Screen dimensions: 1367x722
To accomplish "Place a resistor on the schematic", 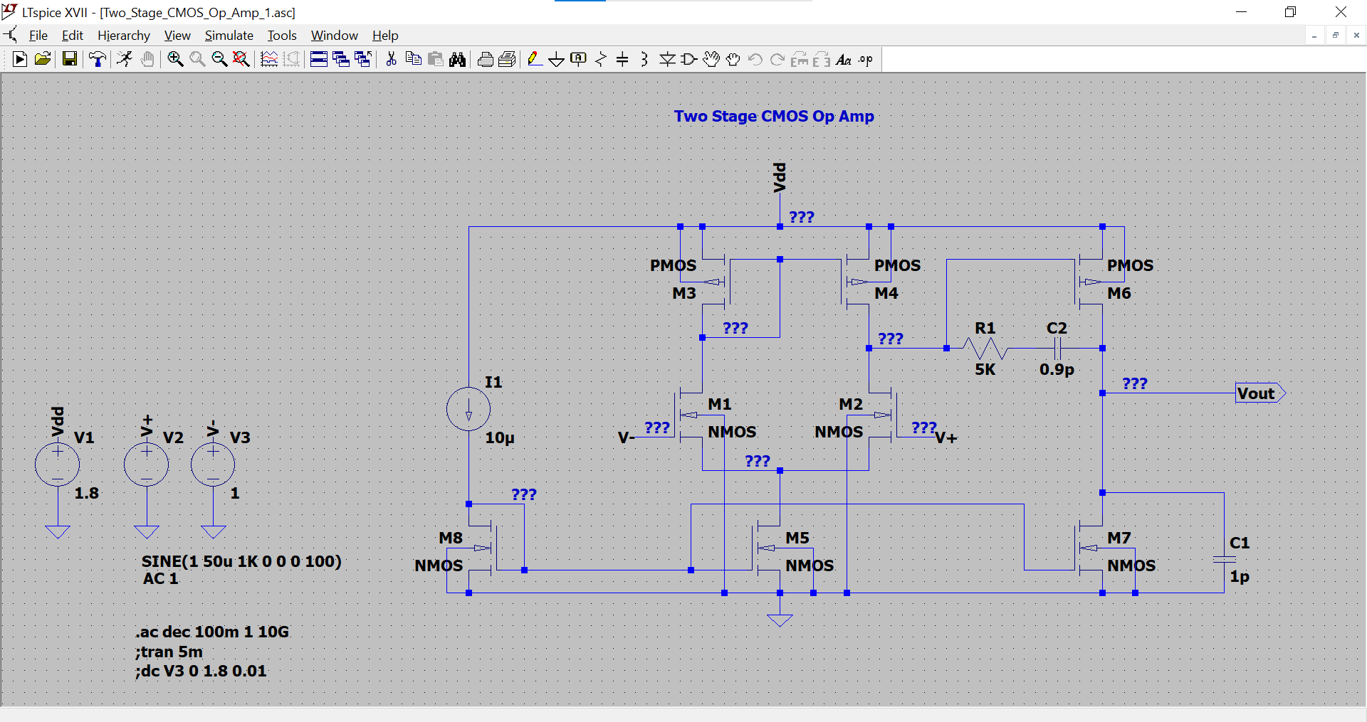I will [x=600, y=59].
